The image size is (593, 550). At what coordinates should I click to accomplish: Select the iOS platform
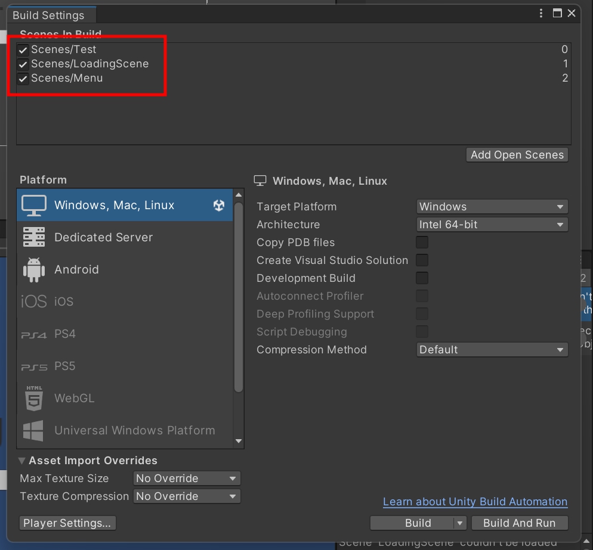click(x=125, y=302)
